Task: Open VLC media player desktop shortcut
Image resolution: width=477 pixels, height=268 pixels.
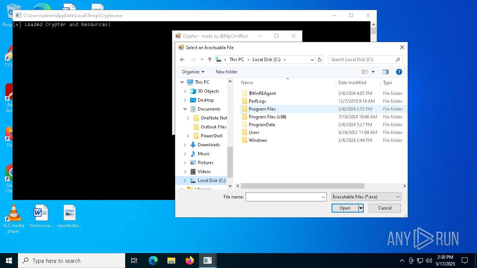Action: 13,219
